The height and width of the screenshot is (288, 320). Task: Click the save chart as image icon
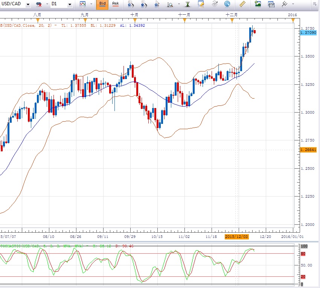pyautogui.click(x=258, y=5)
